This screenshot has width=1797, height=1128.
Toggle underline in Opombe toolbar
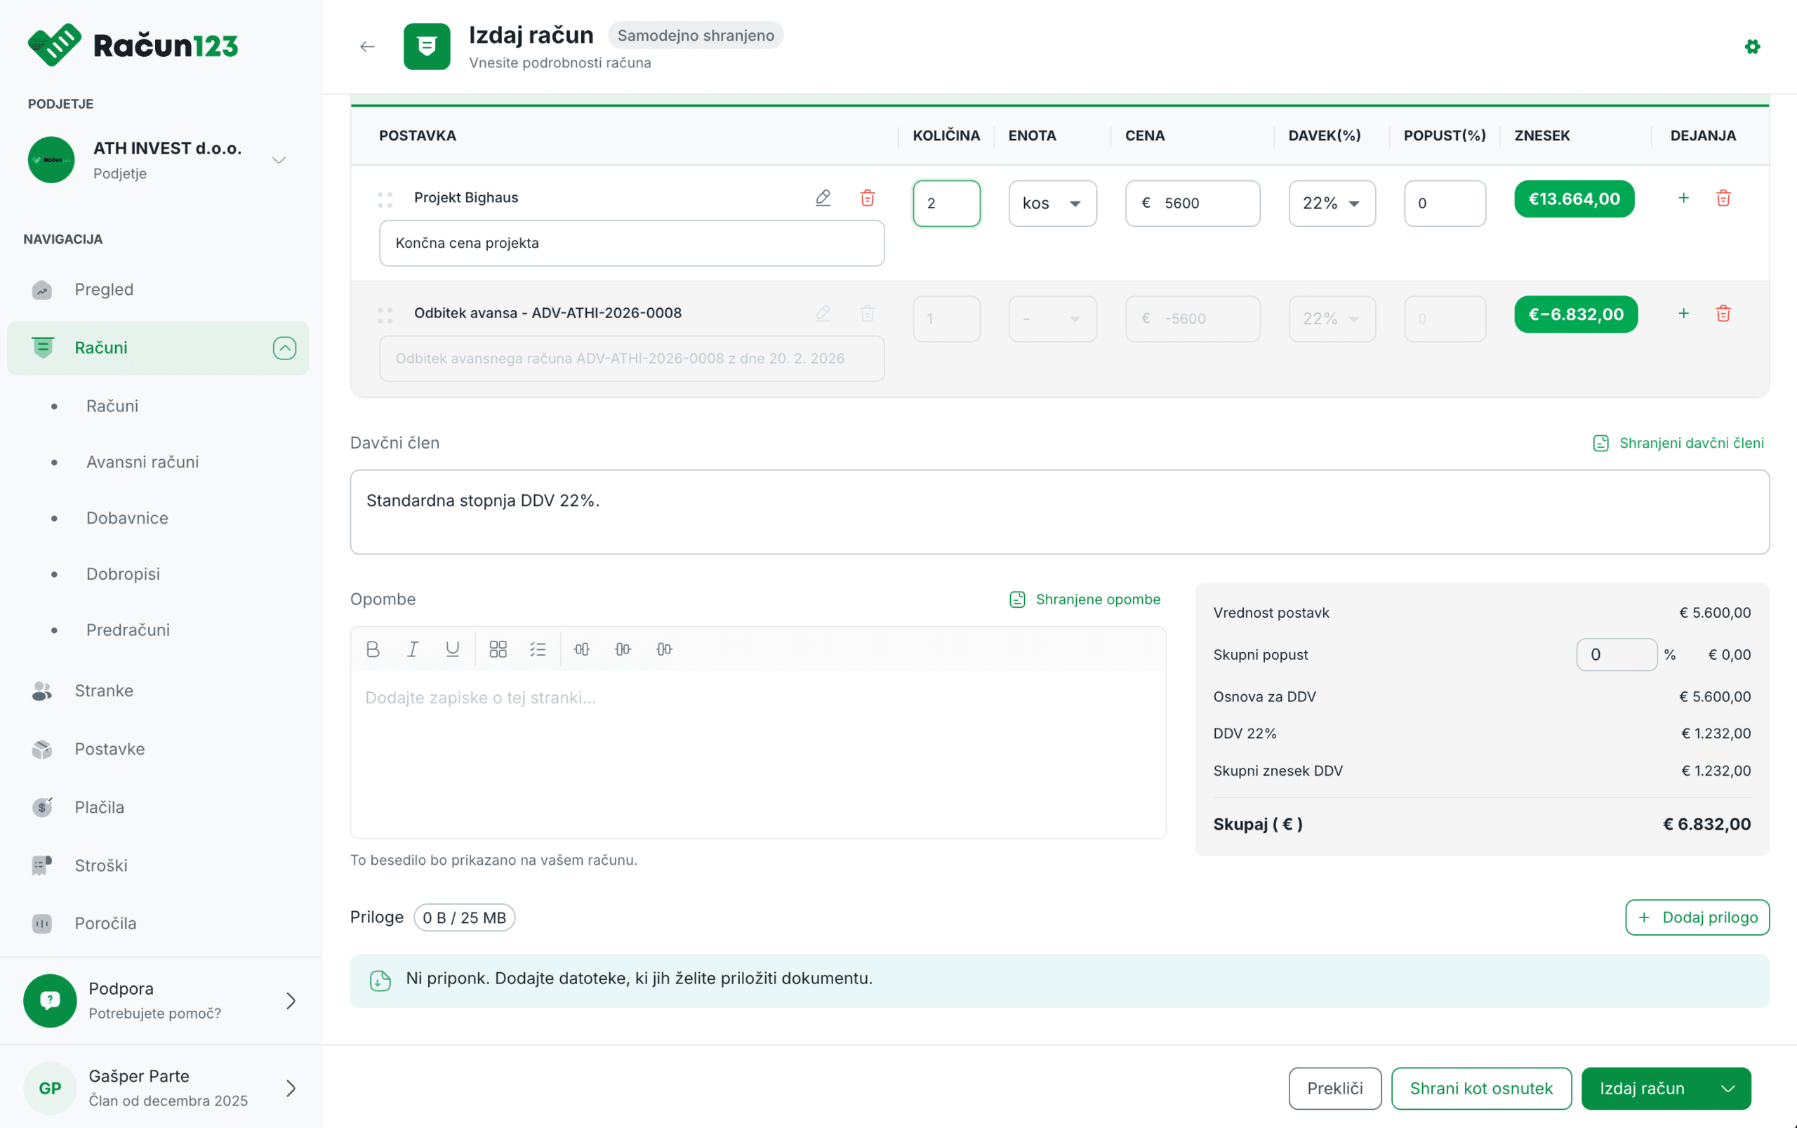(x=452, y=649)
